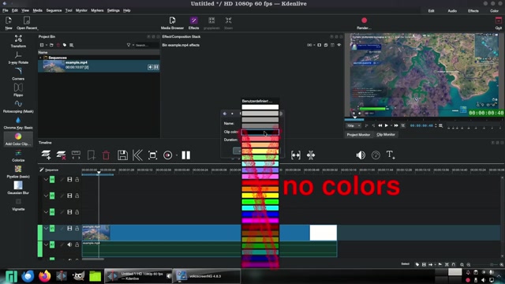Toggle visibility of V2 track video

coord(69,212)
